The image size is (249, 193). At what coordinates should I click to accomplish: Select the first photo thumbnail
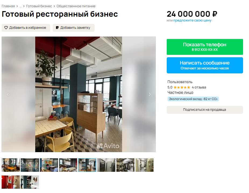click(x=11, y=165)
